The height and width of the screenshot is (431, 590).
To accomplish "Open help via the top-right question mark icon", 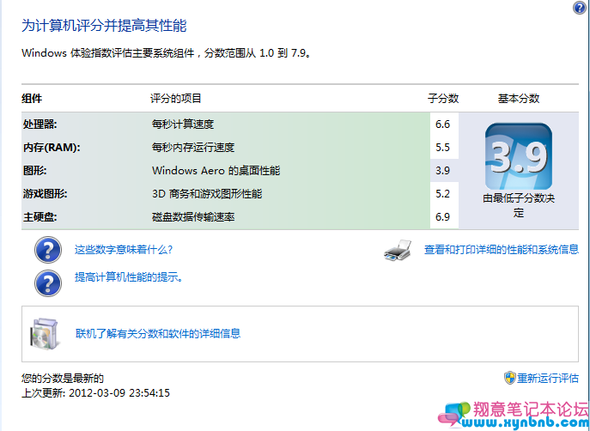I will point(580,8).
